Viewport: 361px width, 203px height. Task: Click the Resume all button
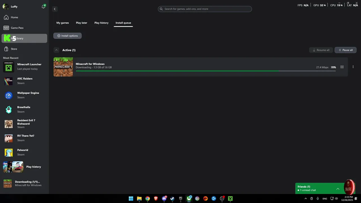[x=321, y=50]
